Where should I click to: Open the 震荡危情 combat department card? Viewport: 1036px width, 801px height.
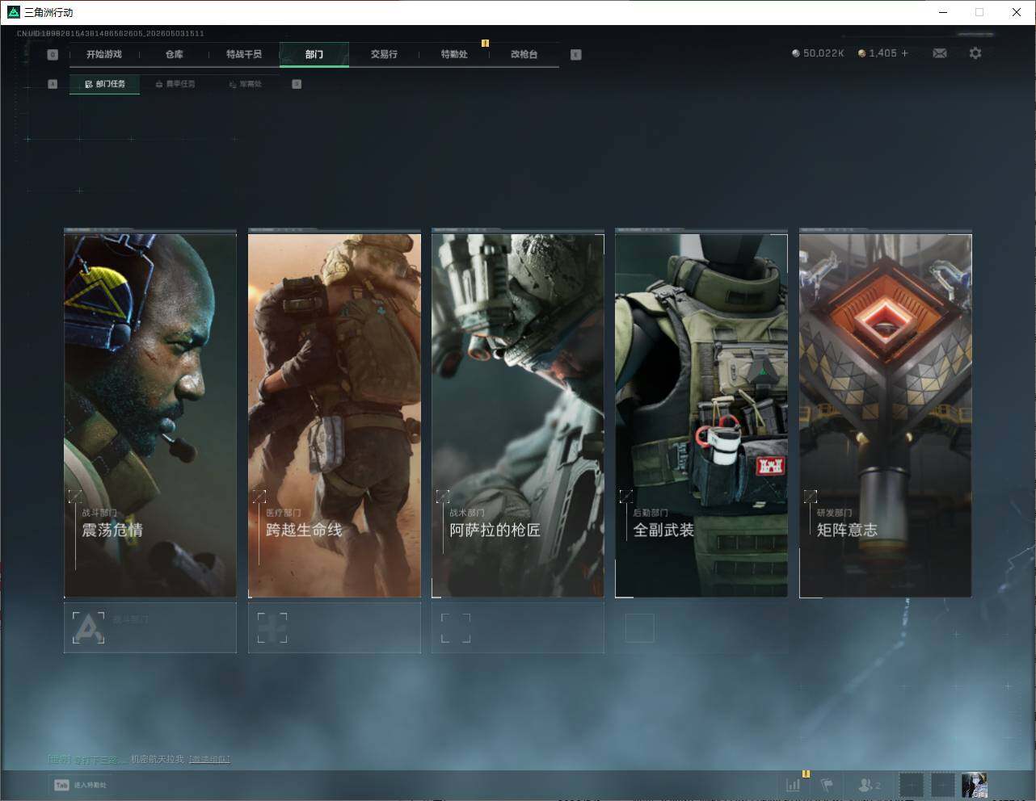pos(150,415)
